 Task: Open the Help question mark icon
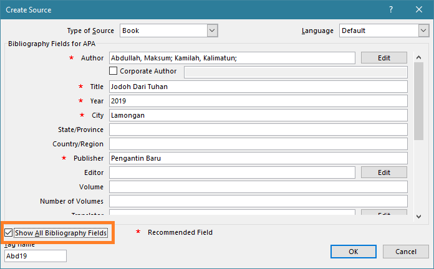[390, 10]
